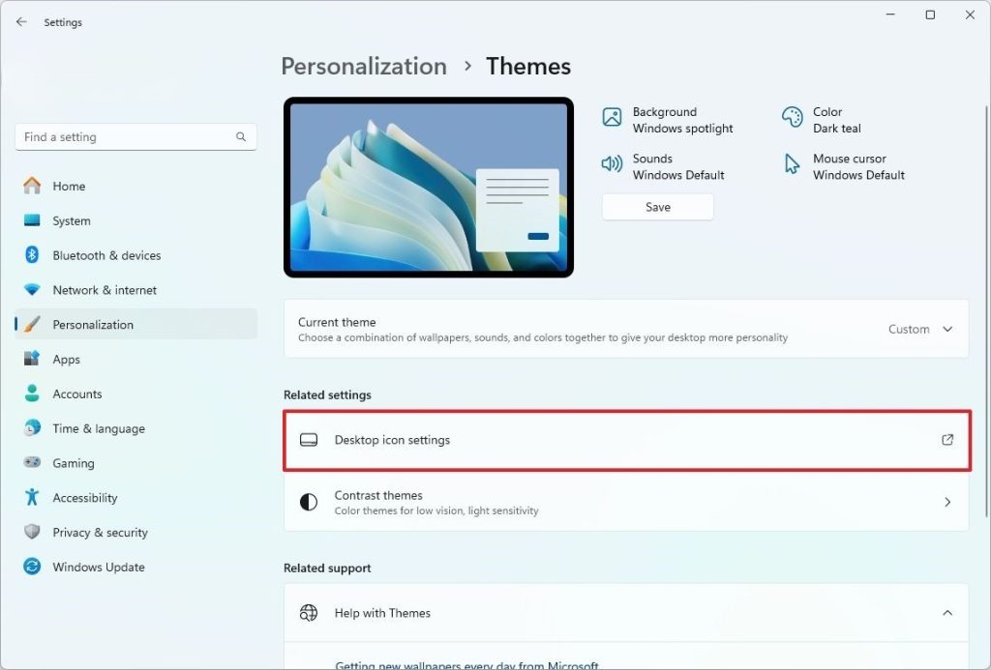Click the Background picture icon
991x670 pixels.
pyautogui.click(x=612, y=118)
